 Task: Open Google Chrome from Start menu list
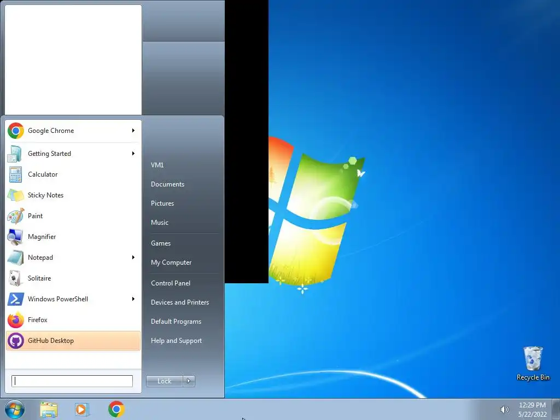(x=73, y=131)
